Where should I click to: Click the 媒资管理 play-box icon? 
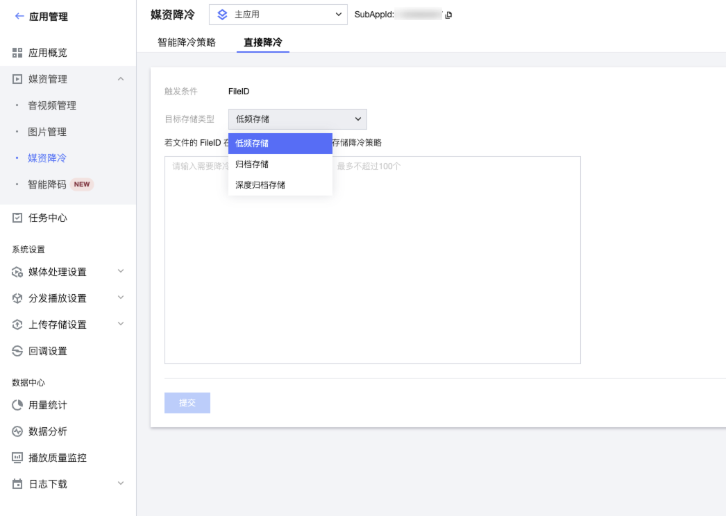tap(17, 79)
